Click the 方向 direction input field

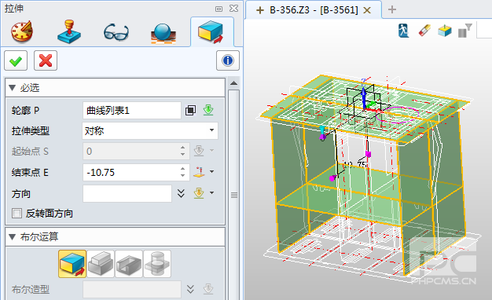click(127, 193)
